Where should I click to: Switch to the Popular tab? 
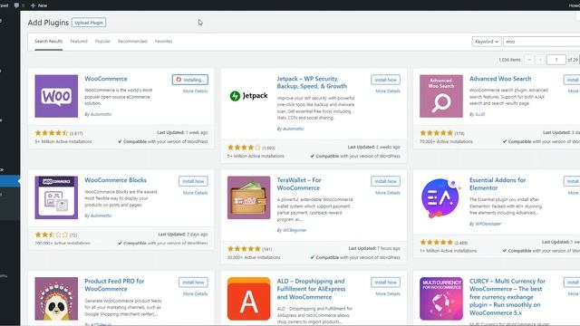[x=102, y=41]
